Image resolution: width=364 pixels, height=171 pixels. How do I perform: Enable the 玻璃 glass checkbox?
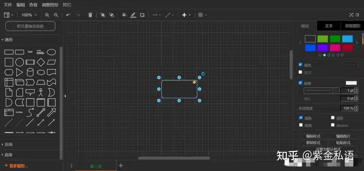pos(301,125)
